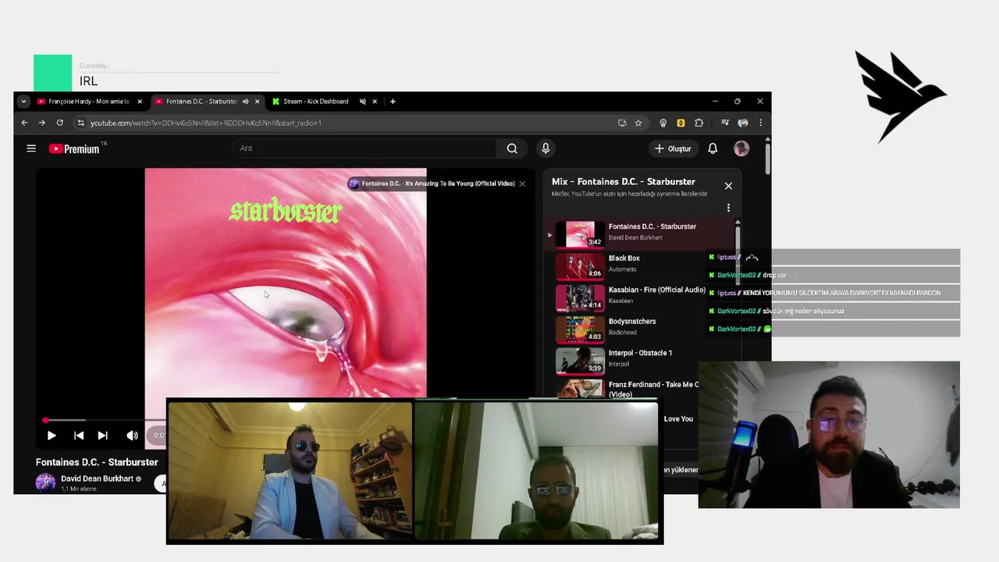Open a new browser tab

pos(393,101)
